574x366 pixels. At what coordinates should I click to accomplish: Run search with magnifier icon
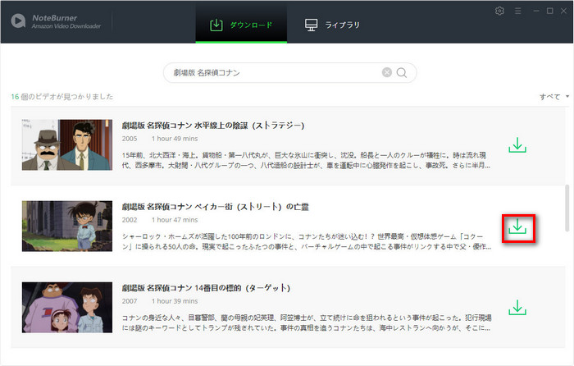click(x=402, y=72)
